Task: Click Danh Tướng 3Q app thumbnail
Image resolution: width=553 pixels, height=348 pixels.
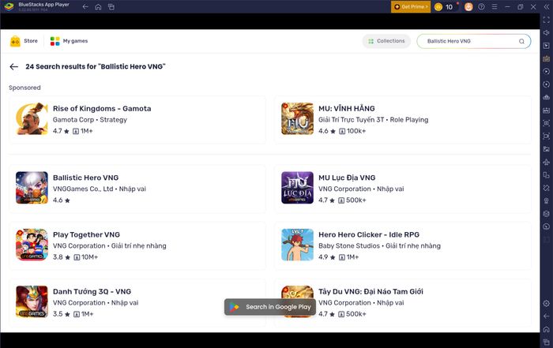Action: pyautogui.click(x=32, y=302)
